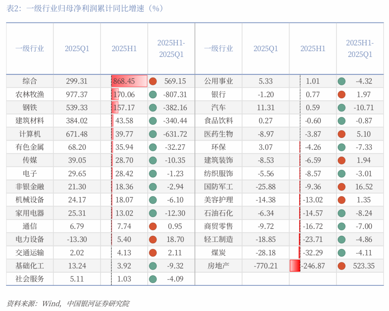This screenshot has width=389, height=311.
Task: Click the 钢铁 row label
Action: click(30, 108)
